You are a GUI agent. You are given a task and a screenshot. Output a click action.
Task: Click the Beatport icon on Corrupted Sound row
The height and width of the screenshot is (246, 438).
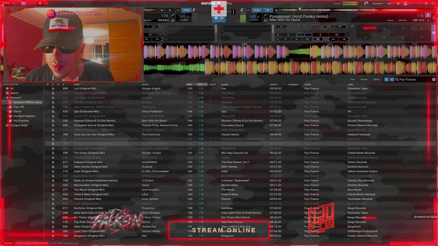tap(53, 125)
